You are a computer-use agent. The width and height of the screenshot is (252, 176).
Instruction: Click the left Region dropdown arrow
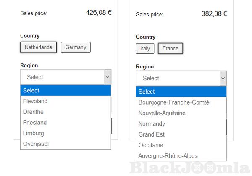(108, 77)
